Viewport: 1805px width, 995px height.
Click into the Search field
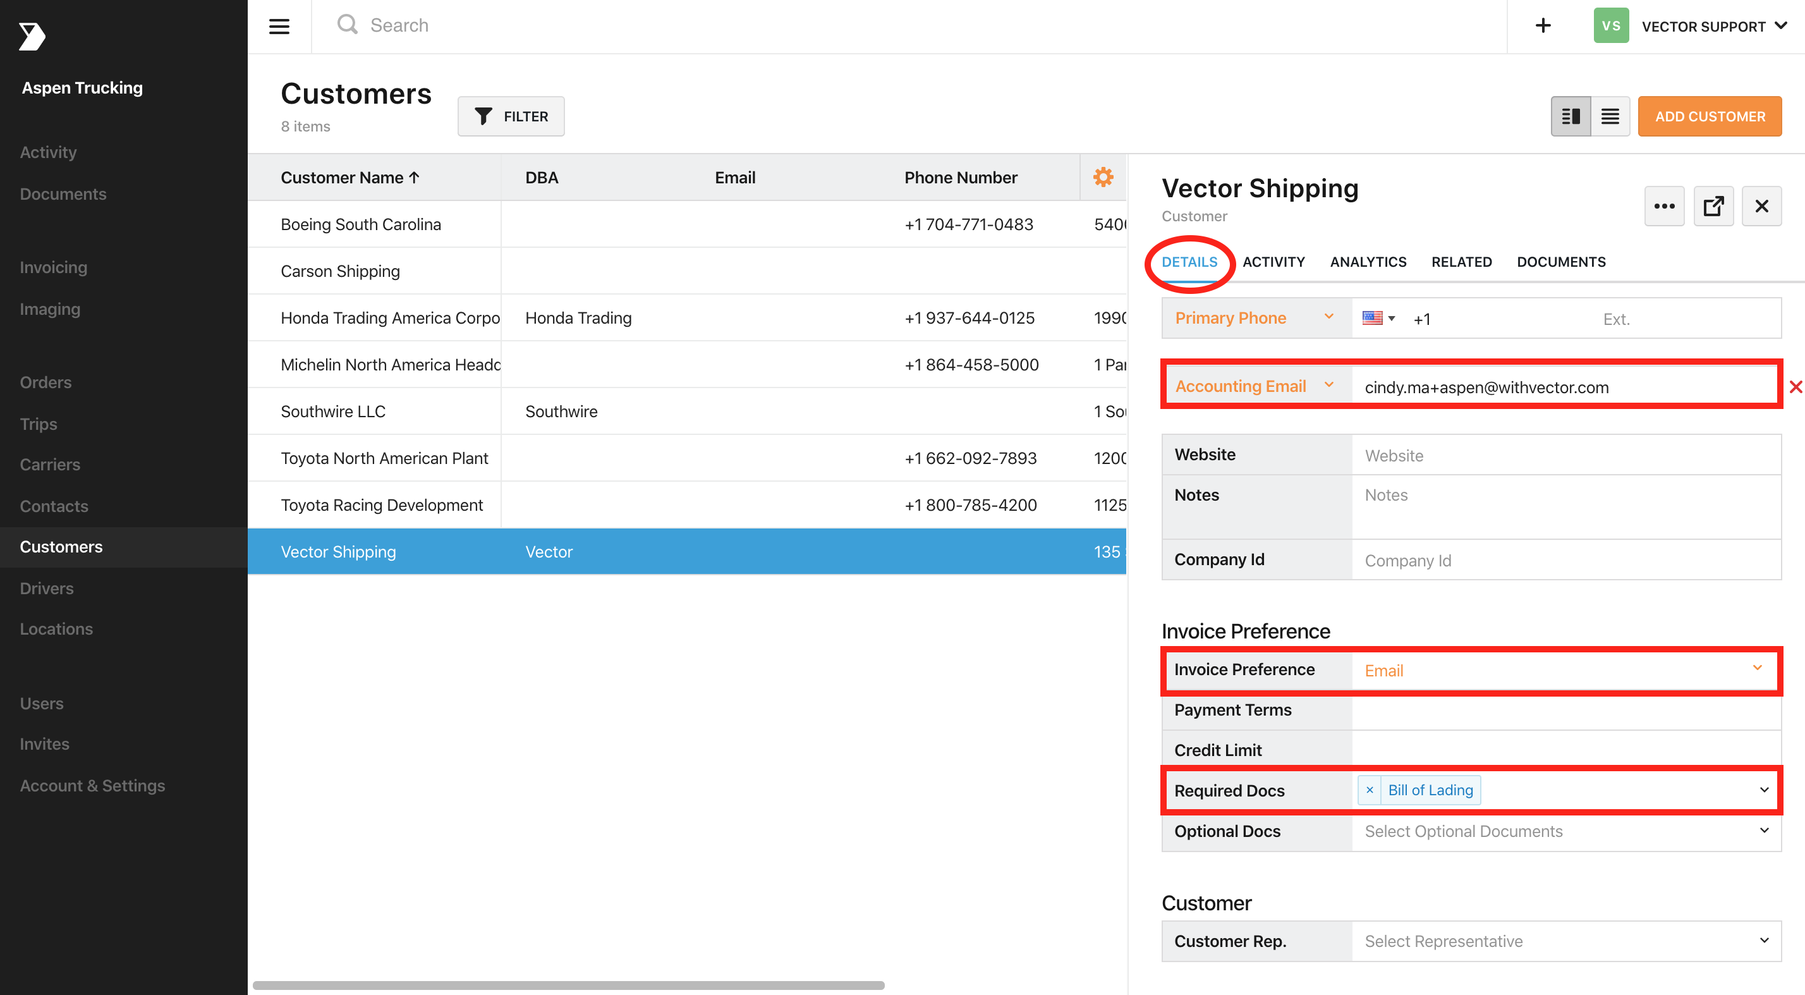click(x=911, y=26)
